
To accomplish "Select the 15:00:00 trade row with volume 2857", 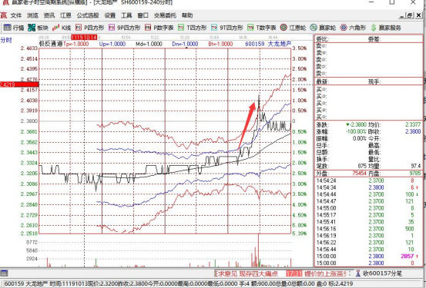I will click(368, 256).
